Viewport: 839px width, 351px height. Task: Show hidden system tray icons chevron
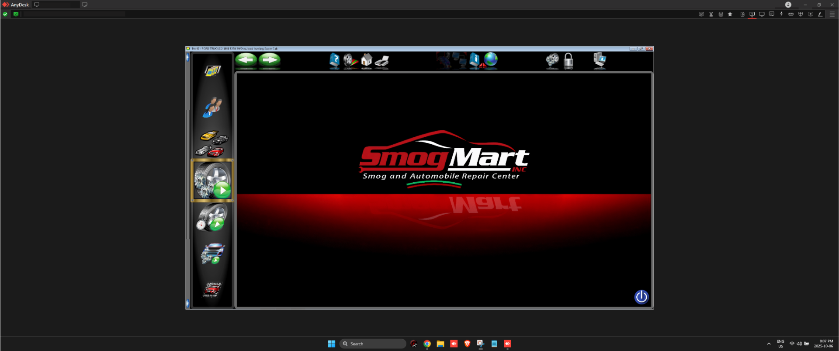tap(769, 344)
